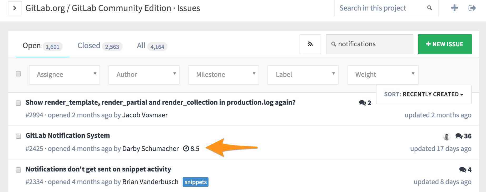Open the Milestone filter dropdown
This screenshot has height=192, width=486.
223,75
